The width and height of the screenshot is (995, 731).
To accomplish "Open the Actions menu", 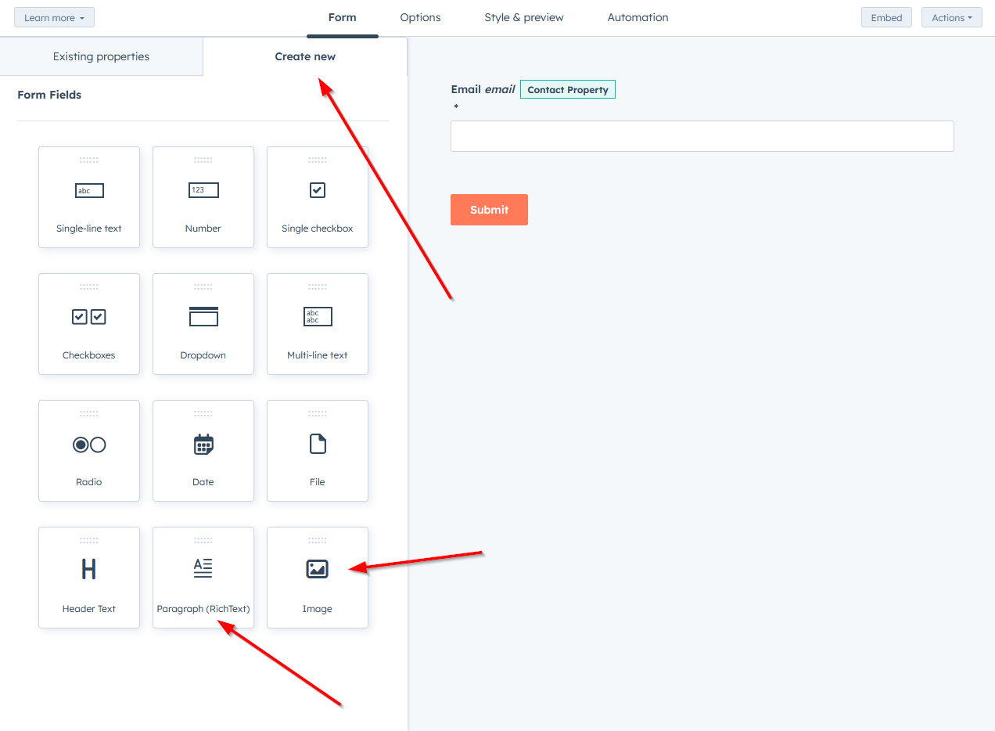I will pos(951,16).
